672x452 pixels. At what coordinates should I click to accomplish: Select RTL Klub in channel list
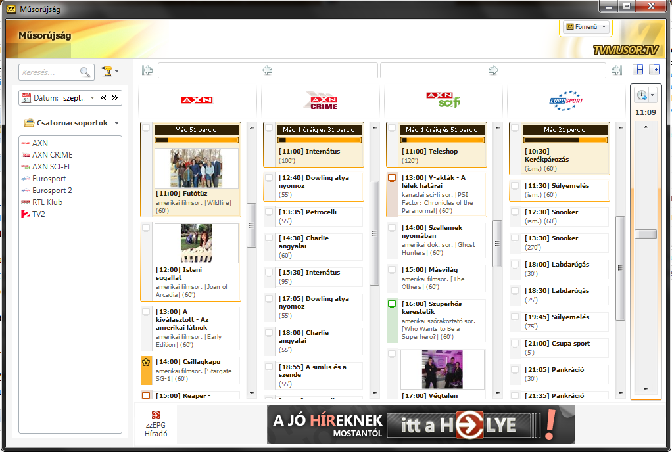point(47,202)
